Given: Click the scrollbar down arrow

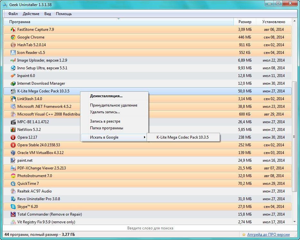Looking at the screenshot, I should click(295, 222).
